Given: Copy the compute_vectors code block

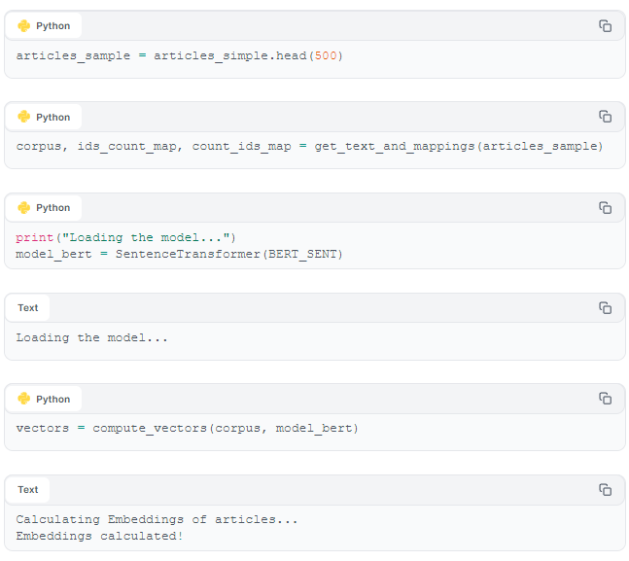Looking at the screenshot, I should (605, 399).
